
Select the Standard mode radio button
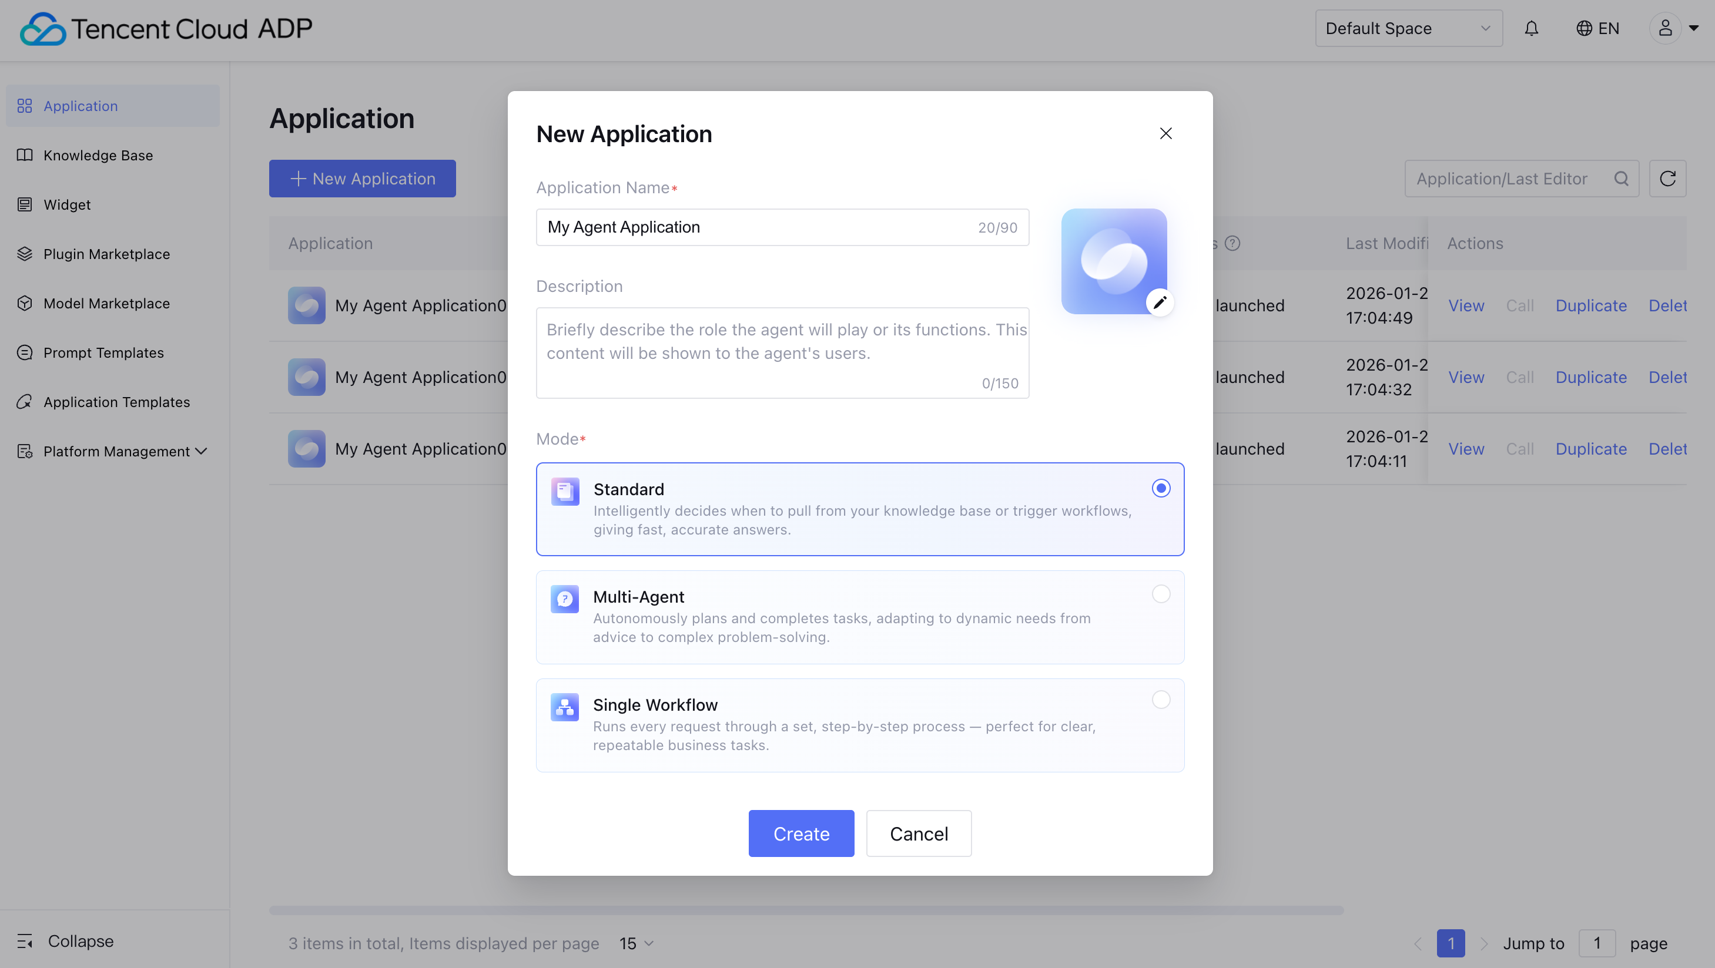[1160, 488]
